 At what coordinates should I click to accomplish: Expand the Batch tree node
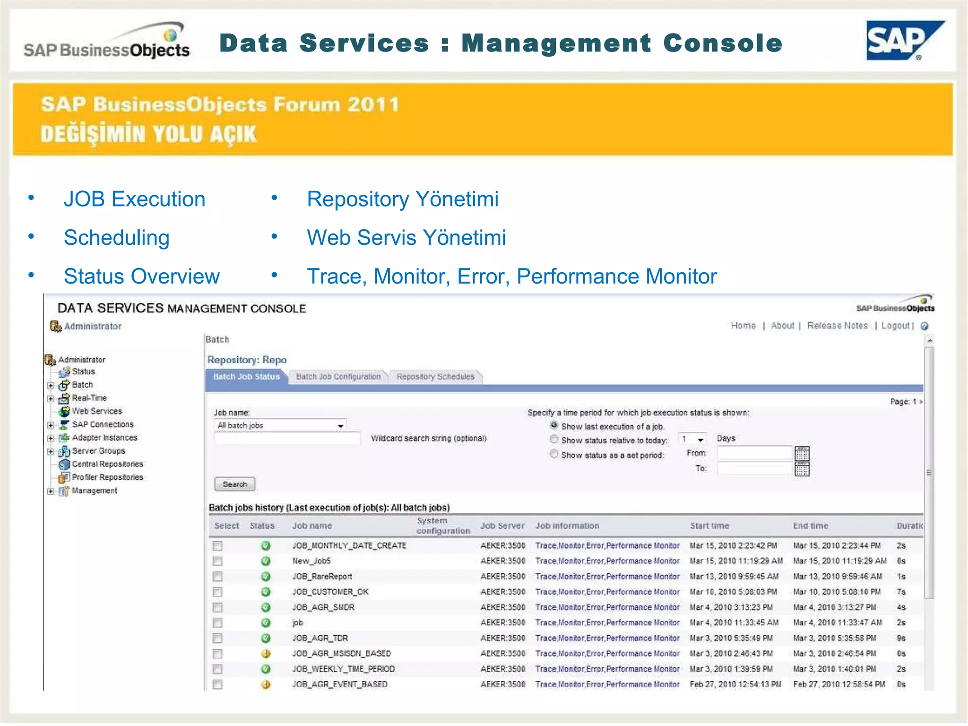51,385
